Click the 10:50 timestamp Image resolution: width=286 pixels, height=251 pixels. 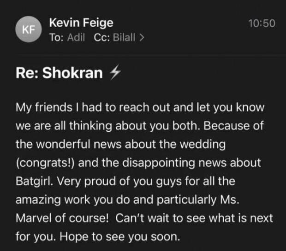coord(262,23)
